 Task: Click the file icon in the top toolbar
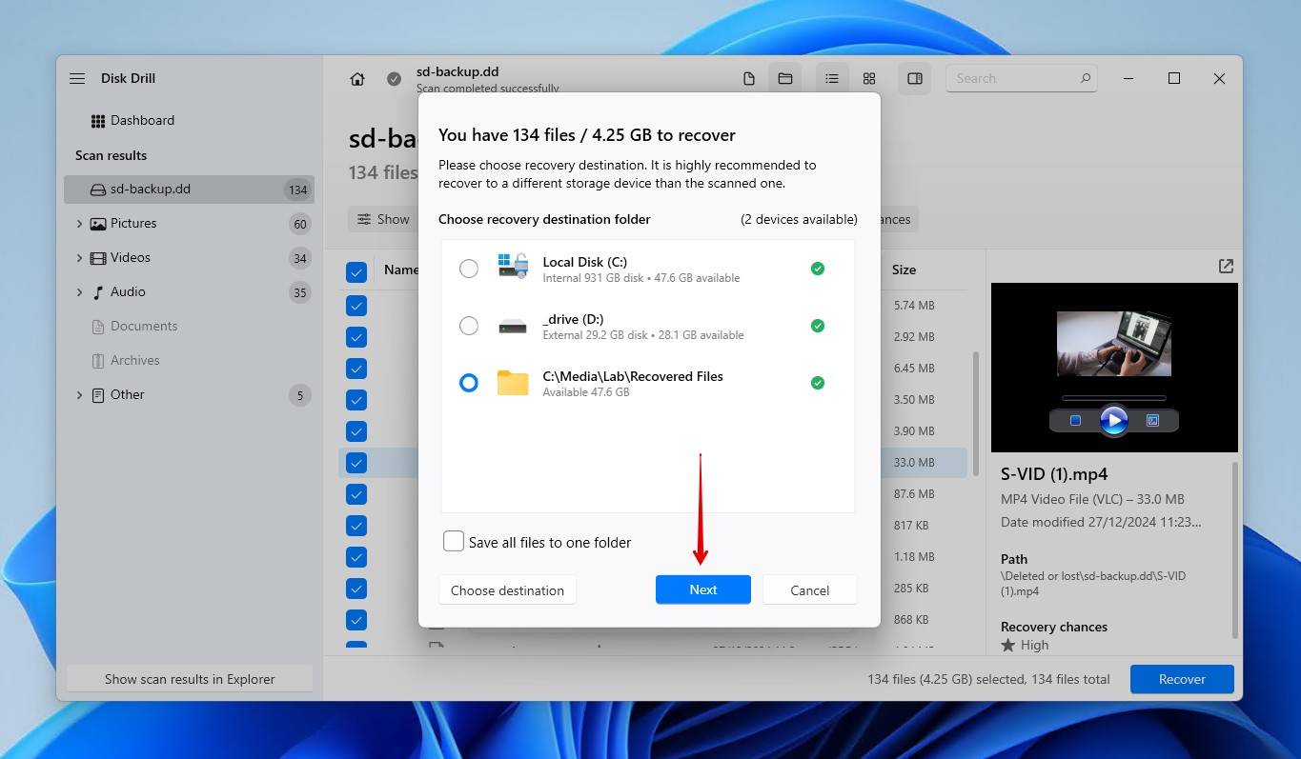[748, 78]
